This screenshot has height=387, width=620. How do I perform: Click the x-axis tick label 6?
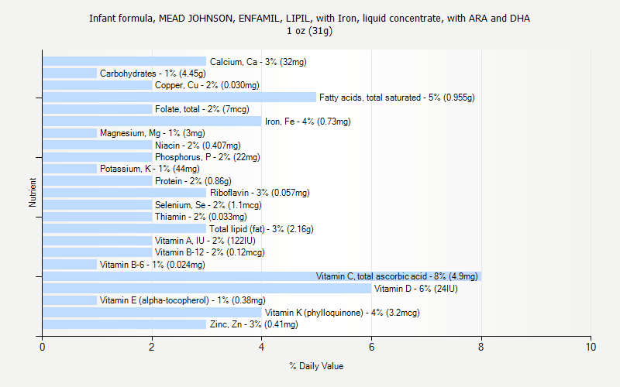coord(371,347)
